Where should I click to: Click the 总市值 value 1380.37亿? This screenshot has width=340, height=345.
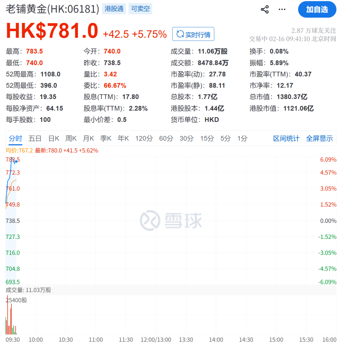coord(292,97)
